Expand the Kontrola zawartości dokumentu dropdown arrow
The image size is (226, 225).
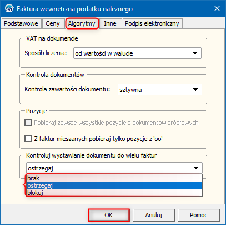pyautogui.click(x=195, y=90)
